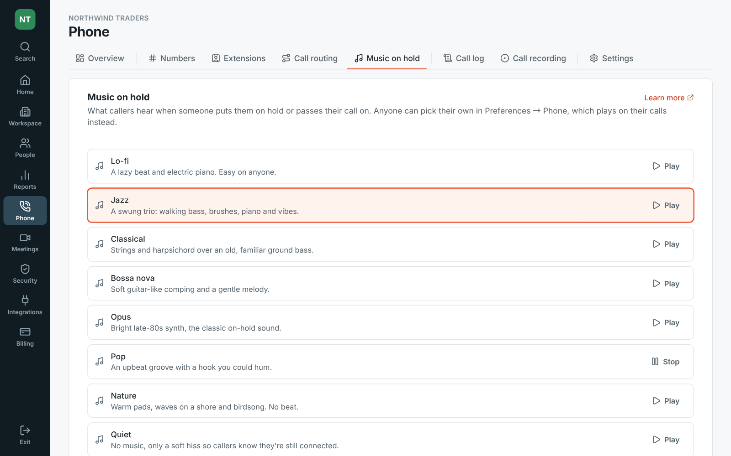
Task: Open People in the sidebar
Action: pos(25,148)
